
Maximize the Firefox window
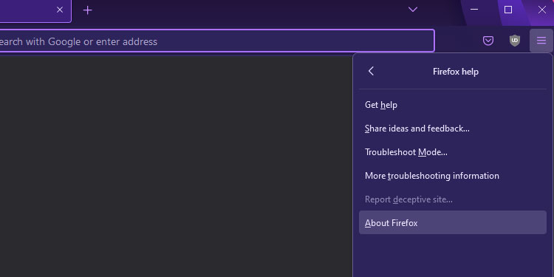point(508,10)
